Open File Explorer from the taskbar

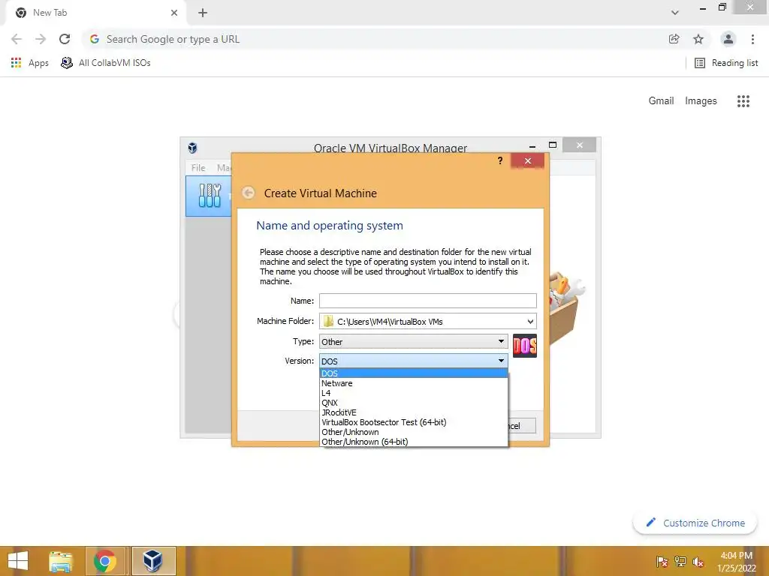(x=61, y=561)
